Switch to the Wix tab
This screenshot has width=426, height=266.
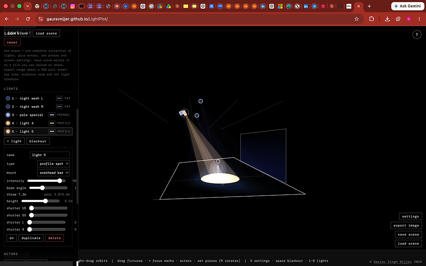pos(349,6)
